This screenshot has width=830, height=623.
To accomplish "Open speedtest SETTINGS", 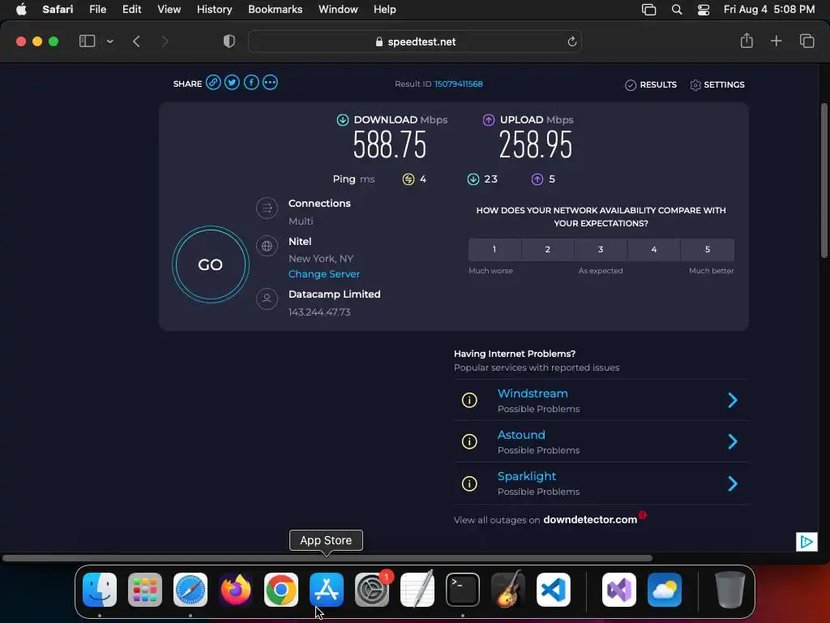I will click(x=717, y=84).
